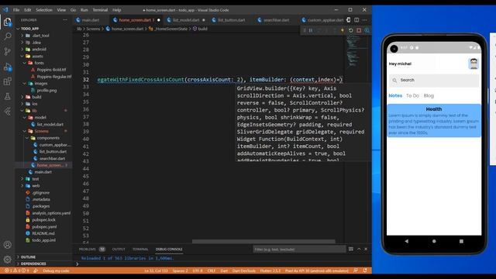Click the errors and warnings status indicator

pos(17,270)
